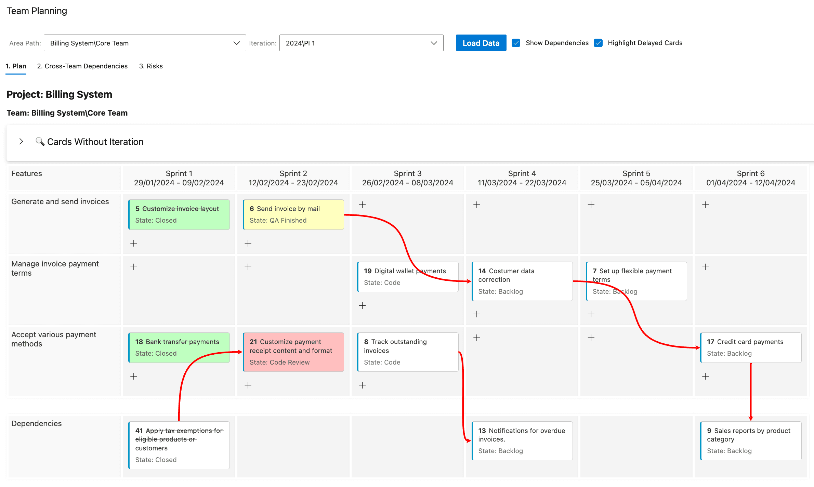Click add icon in Sprint 2 Manage payment terms row

pos(248,267)
